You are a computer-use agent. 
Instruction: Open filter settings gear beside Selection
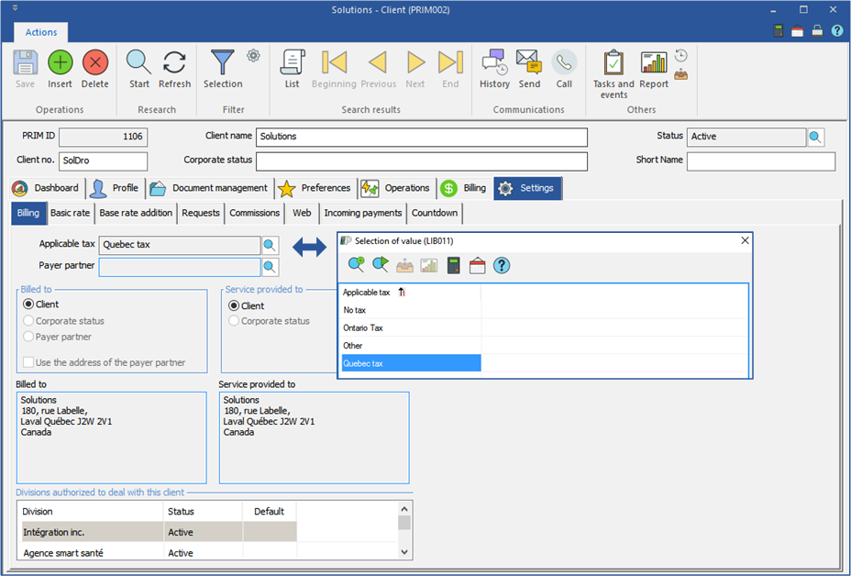pyautogui.click(x=253, y=55)
